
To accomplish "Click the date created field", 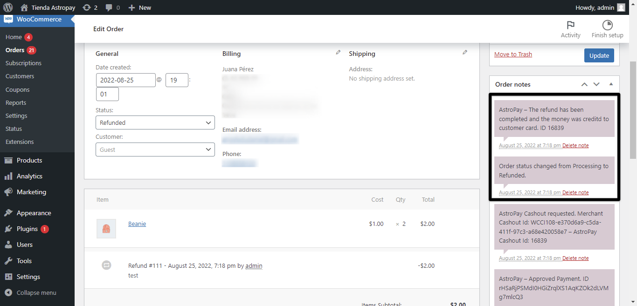I will (x=126, y=80).
